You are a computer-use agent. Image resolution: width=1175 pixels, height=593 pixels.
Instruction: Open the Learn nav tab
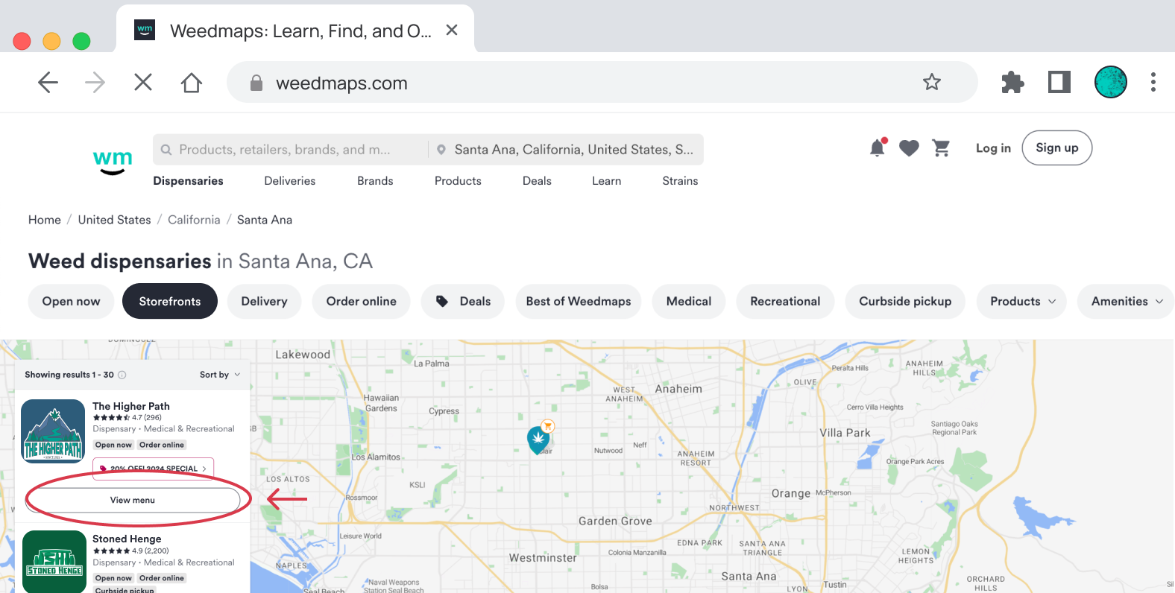tap(606, 181)
